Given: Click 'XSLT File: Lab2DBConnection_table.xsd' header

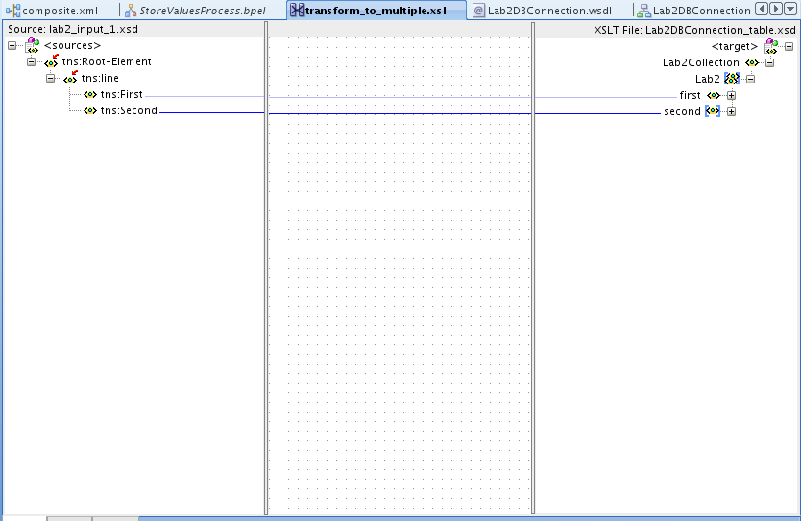Looking at the screenshot, I should 694,30.
